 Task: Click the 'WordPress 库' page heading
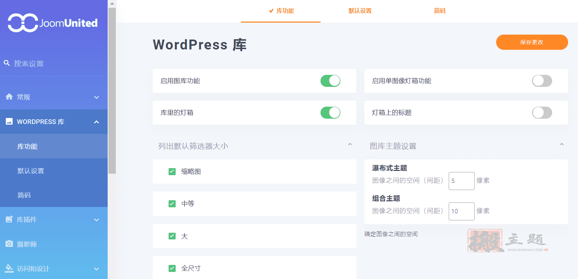(x=200, y=45)
